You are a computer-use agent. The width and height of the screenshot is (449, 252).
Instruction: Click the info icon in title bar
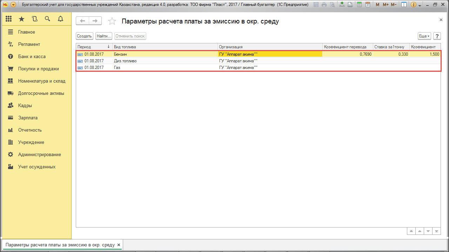pos(413,5)
